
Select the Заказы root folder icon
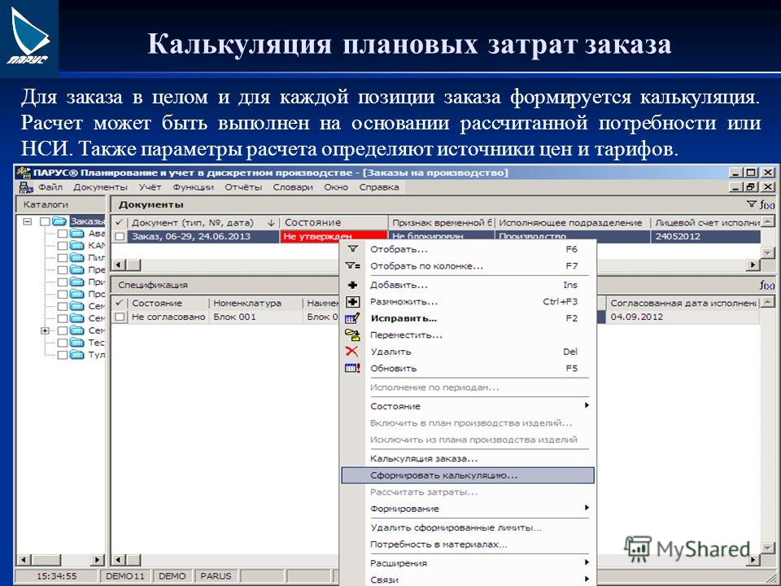tap(59, 221)
